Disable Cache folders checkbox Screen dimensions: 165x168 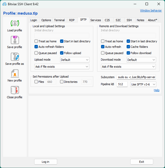pyautogui.click(x=128, y=47)
